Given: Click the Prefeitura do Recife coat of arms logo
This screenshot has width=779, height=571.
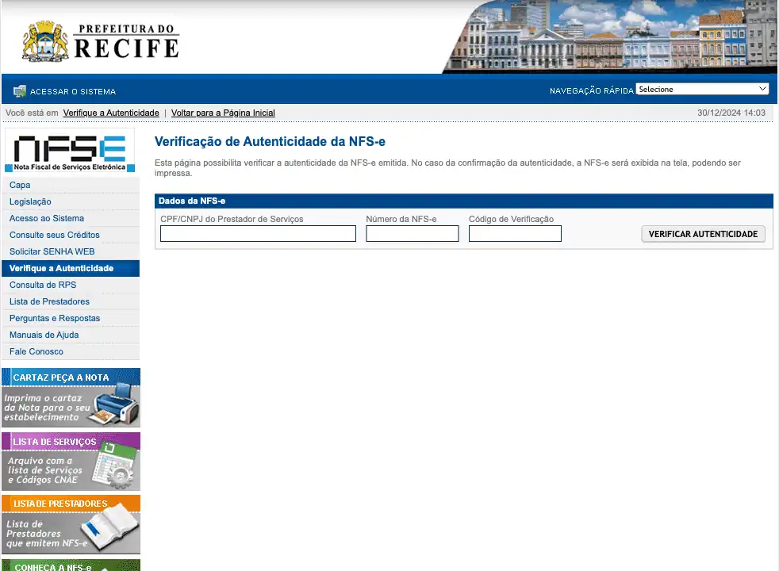Looking at the screenshot, I should coord(45,41).
